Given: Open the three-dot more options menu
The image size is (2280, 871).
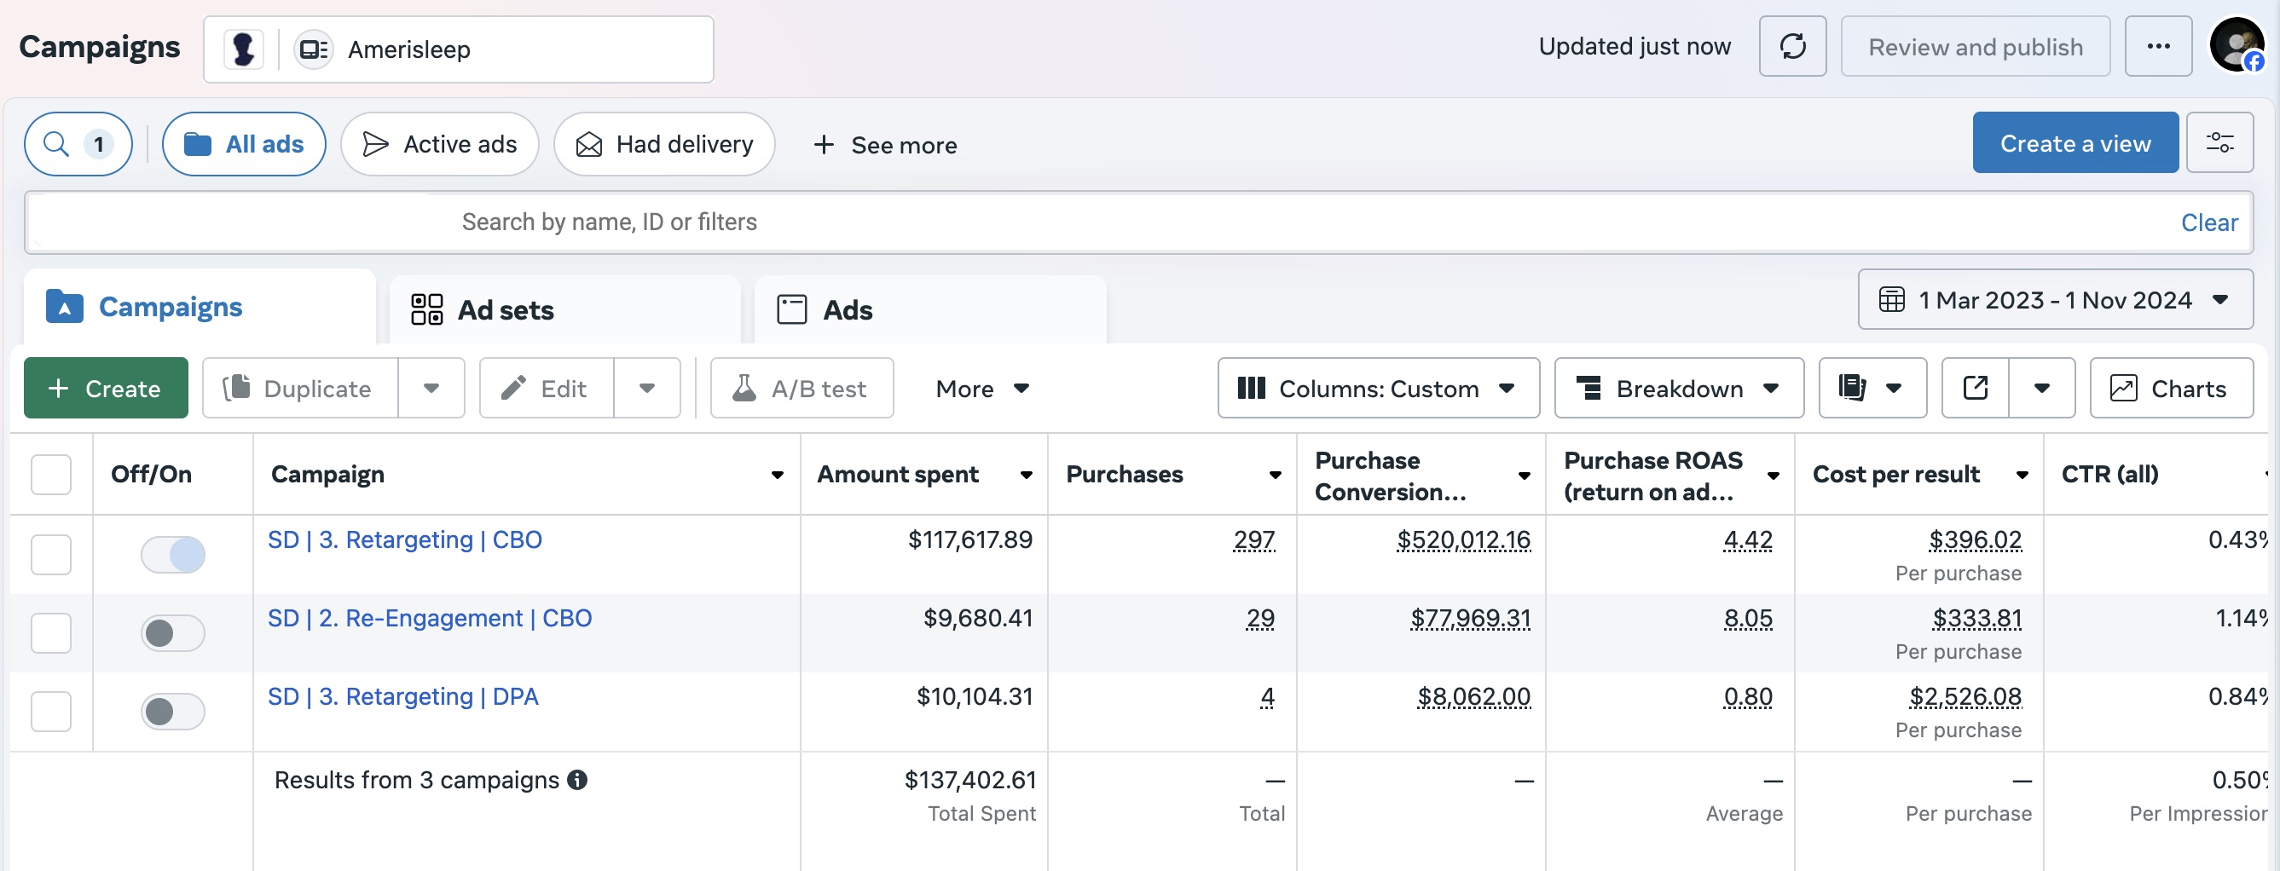Looking at the screenshot, I should coord(2157,47).
